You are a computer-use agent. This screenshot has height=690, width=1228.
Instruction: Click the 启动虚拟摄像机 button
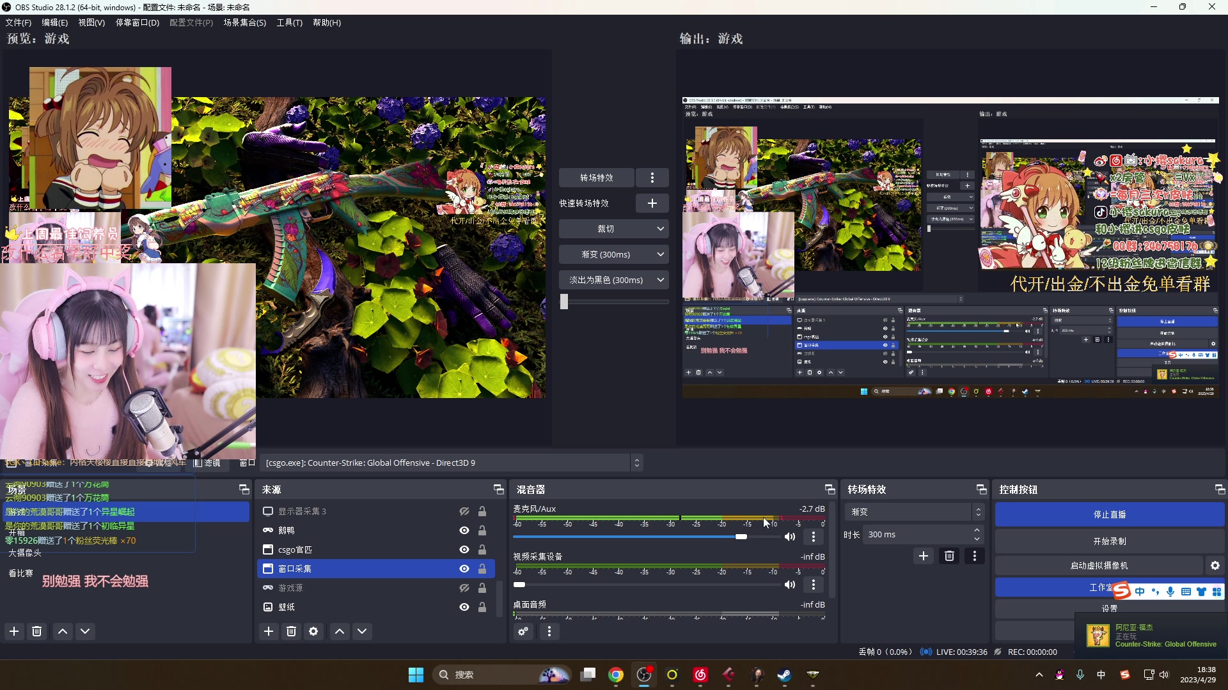tap(1099, 565)
